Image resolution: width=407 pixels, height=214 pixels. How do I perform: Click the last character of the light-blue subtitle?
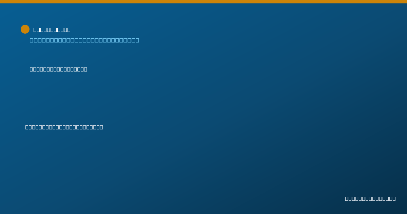point(137,40)
